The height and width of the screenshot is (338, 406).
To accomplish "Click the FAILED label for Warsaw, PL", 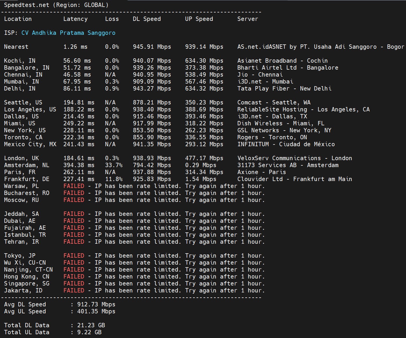I will click(74, 186).
